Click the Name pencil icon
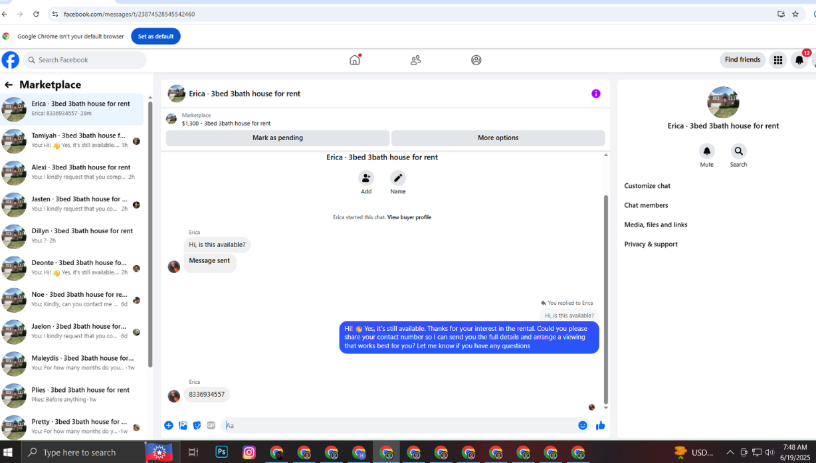This screenshot has height=463, width=816. 398,178
